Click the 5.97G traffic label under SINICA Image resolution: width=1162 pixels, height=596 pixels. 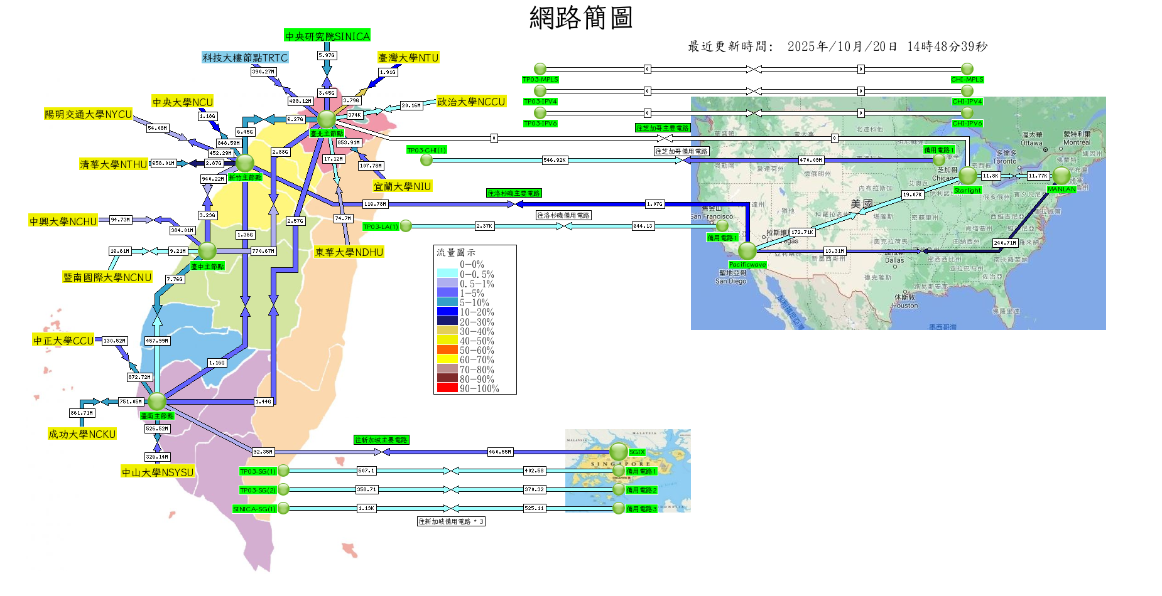pos(327,55)
